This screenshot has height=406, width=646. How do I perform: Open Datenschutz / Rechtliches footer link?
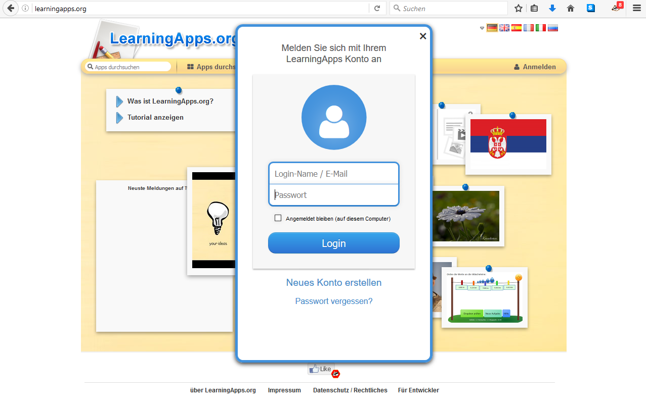(x=350, y=390)
